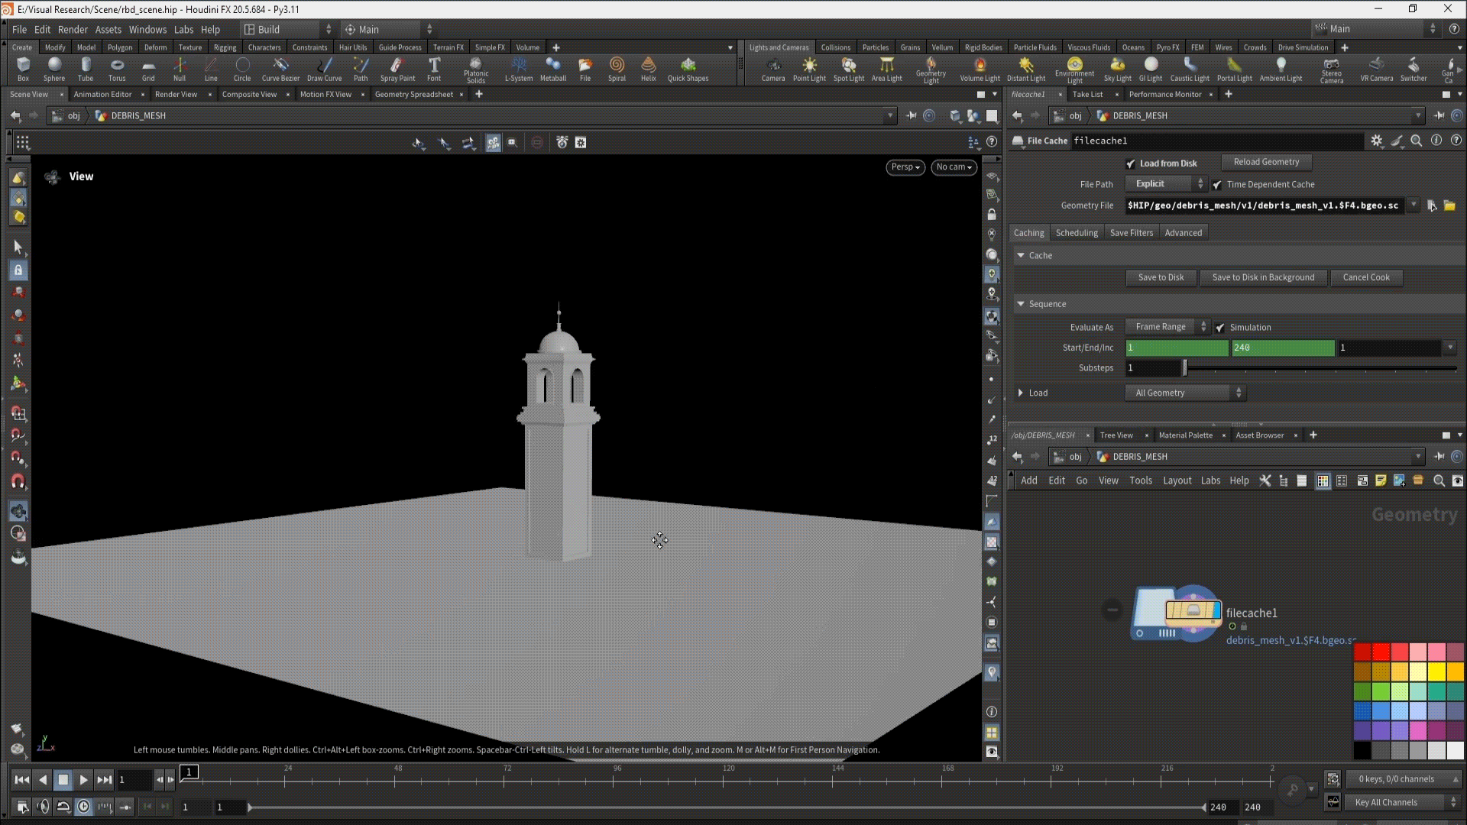Click the Torus shelf tool
This screenshot has width=1467, height=825.
[117, 68]
